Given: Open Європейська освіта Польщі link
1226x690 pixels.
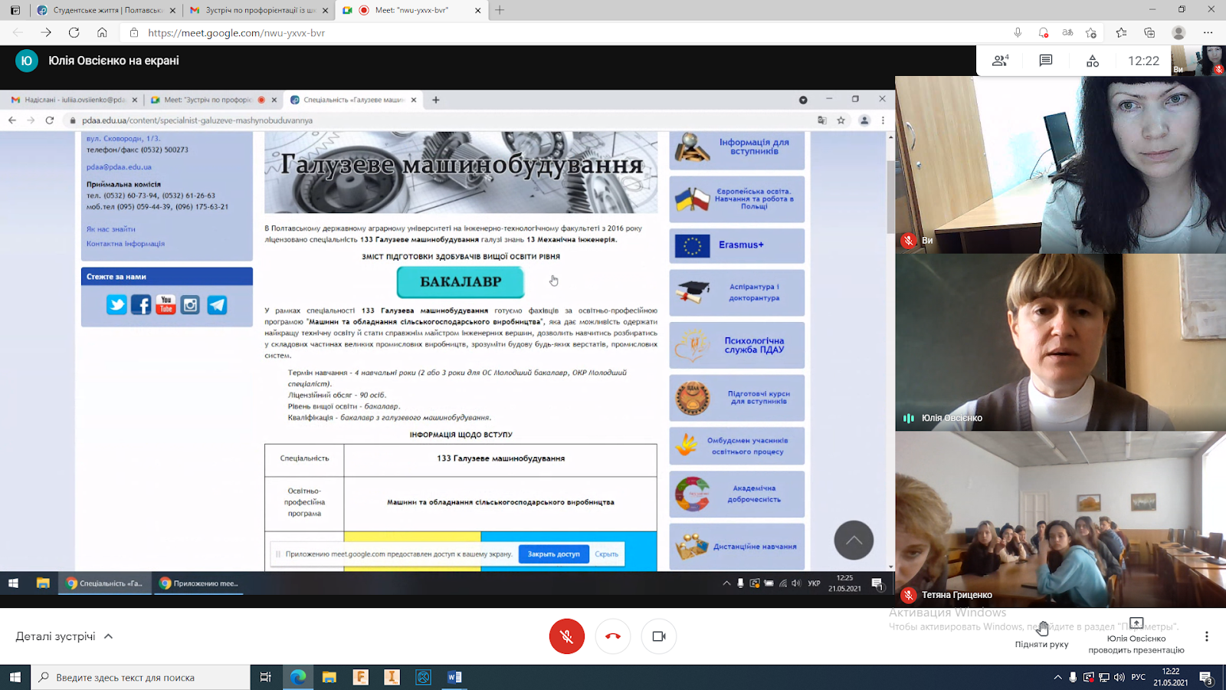Looking at the screenshot, I should (737, 199).
